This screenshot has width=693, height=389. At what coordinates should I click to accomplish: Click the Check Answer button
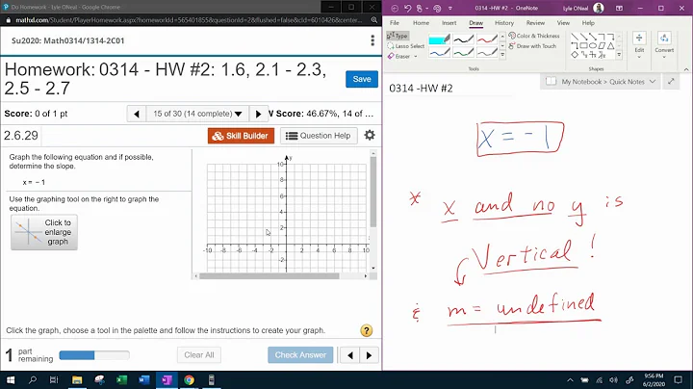point(300,355)
